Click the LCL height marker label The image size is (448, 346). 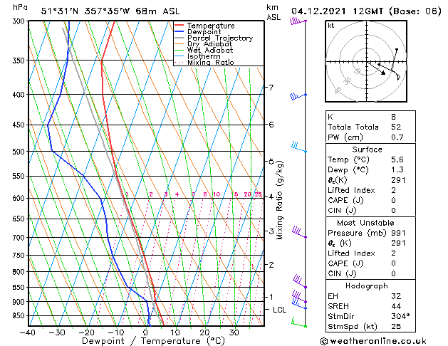coord(279,310)
